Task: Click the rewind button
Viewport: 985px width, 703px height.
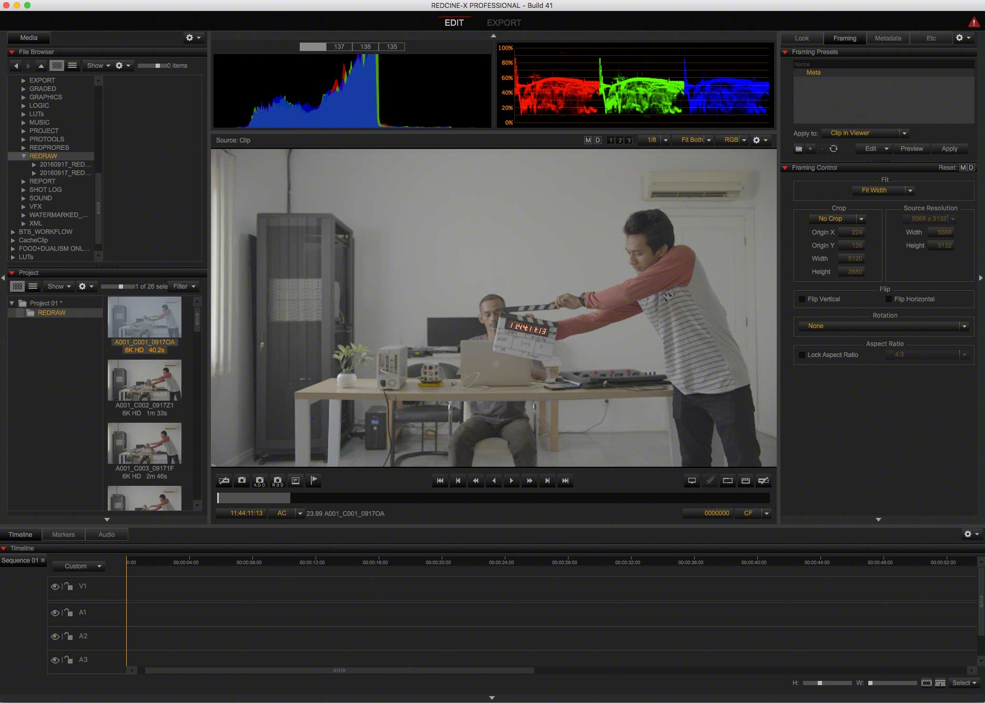Action: point(475,481)
